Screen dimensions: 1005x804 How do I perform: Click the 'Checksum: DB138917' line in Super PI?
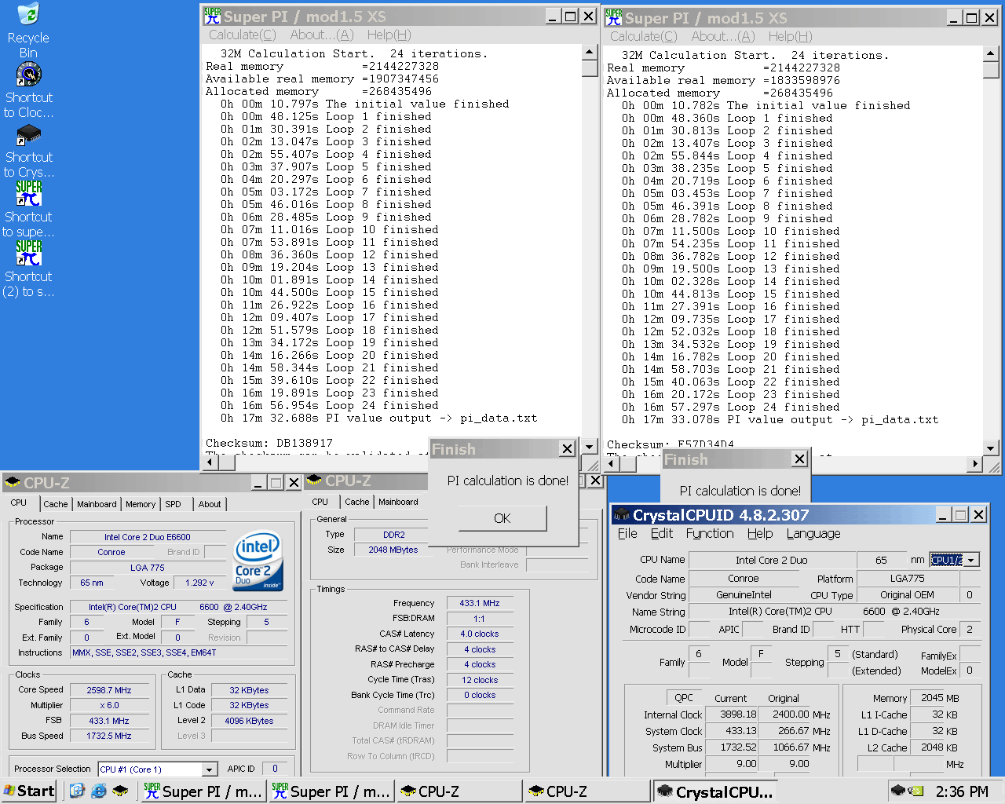[269, 443]
